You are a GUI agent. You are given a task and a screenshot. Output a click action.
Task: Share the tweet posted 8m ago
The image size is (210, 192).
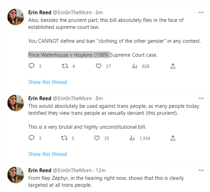point(172,138)
